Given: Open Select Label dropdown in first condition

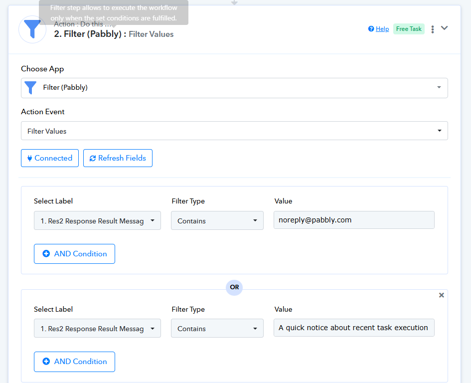Looking at the screenshot, I should (x=97, y=220).
